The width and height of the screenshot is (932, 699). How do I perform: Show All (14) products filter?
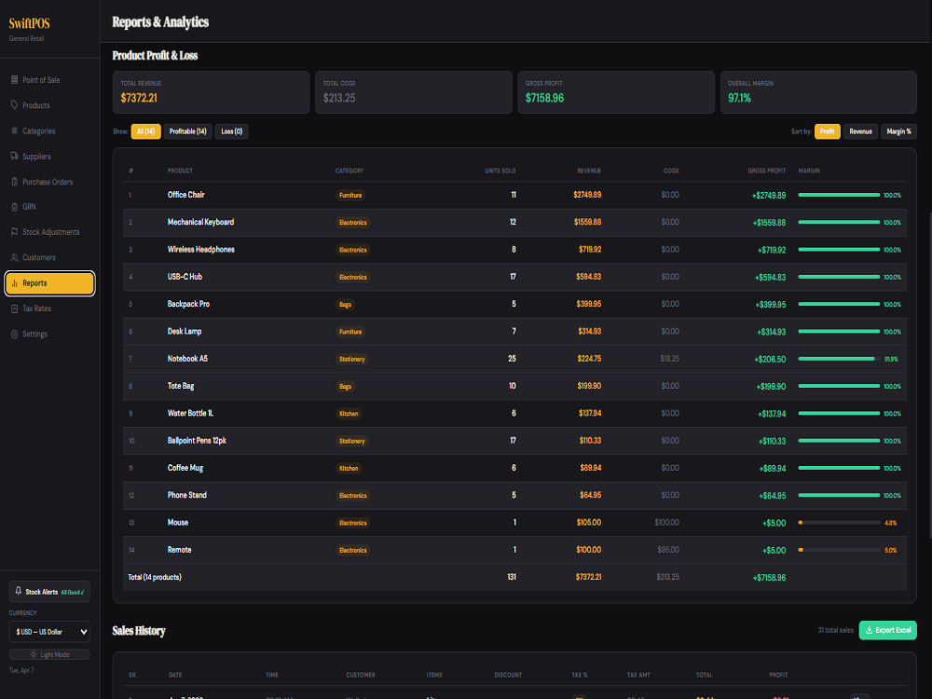145,131
